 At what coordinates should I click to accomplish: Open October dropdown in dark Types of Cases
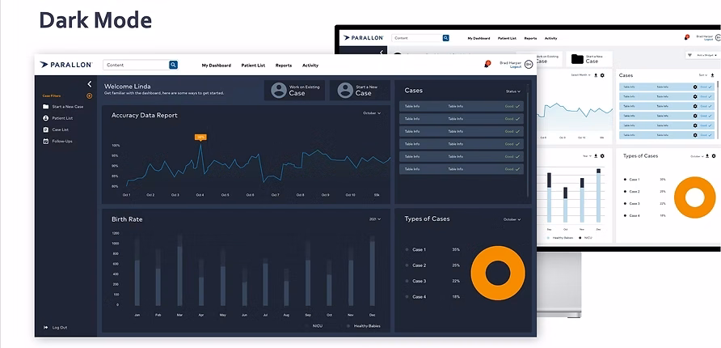click(x=512, y=219)
